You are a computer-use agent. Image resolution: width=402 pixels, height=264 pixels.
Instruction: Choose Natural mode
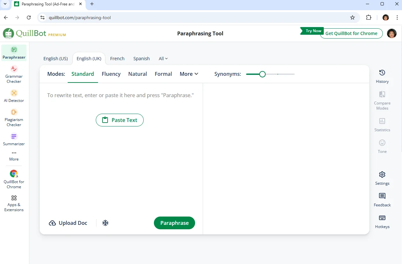138,74
